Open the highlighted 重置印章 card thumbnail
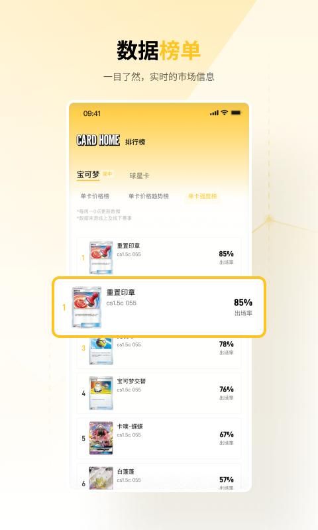The image size is (318, 530). (87, 307)
